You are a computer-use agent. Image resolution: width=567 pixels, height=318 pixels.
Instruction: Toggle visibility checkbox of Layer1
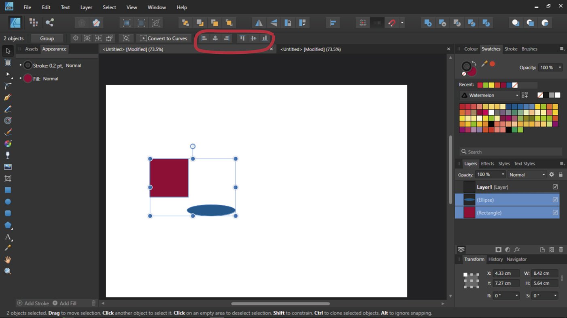tap(555, 187)
